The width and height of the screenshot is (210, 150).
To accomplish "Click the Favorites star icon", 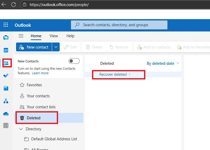I will [x=22, y=85].
